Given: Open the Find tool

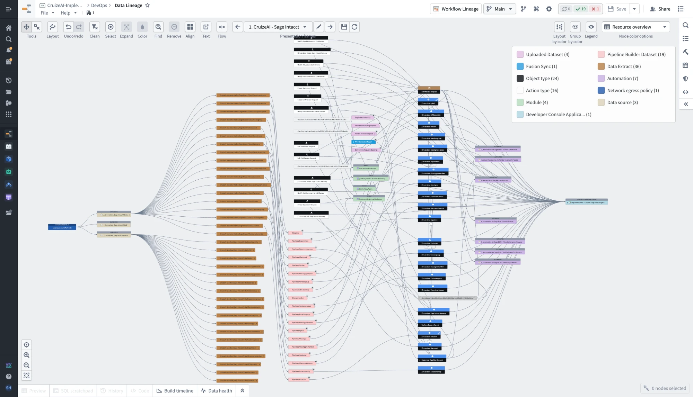Looking at the screenshot, I should coord(158,27).
